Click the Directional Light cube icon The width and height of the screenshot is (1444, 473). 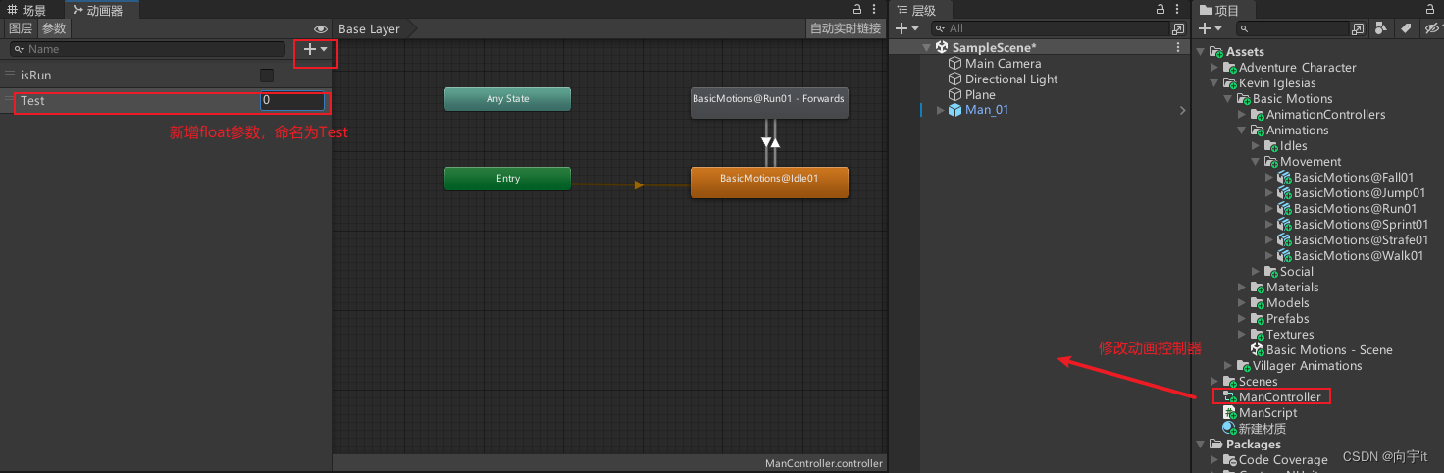pos(955,79)
